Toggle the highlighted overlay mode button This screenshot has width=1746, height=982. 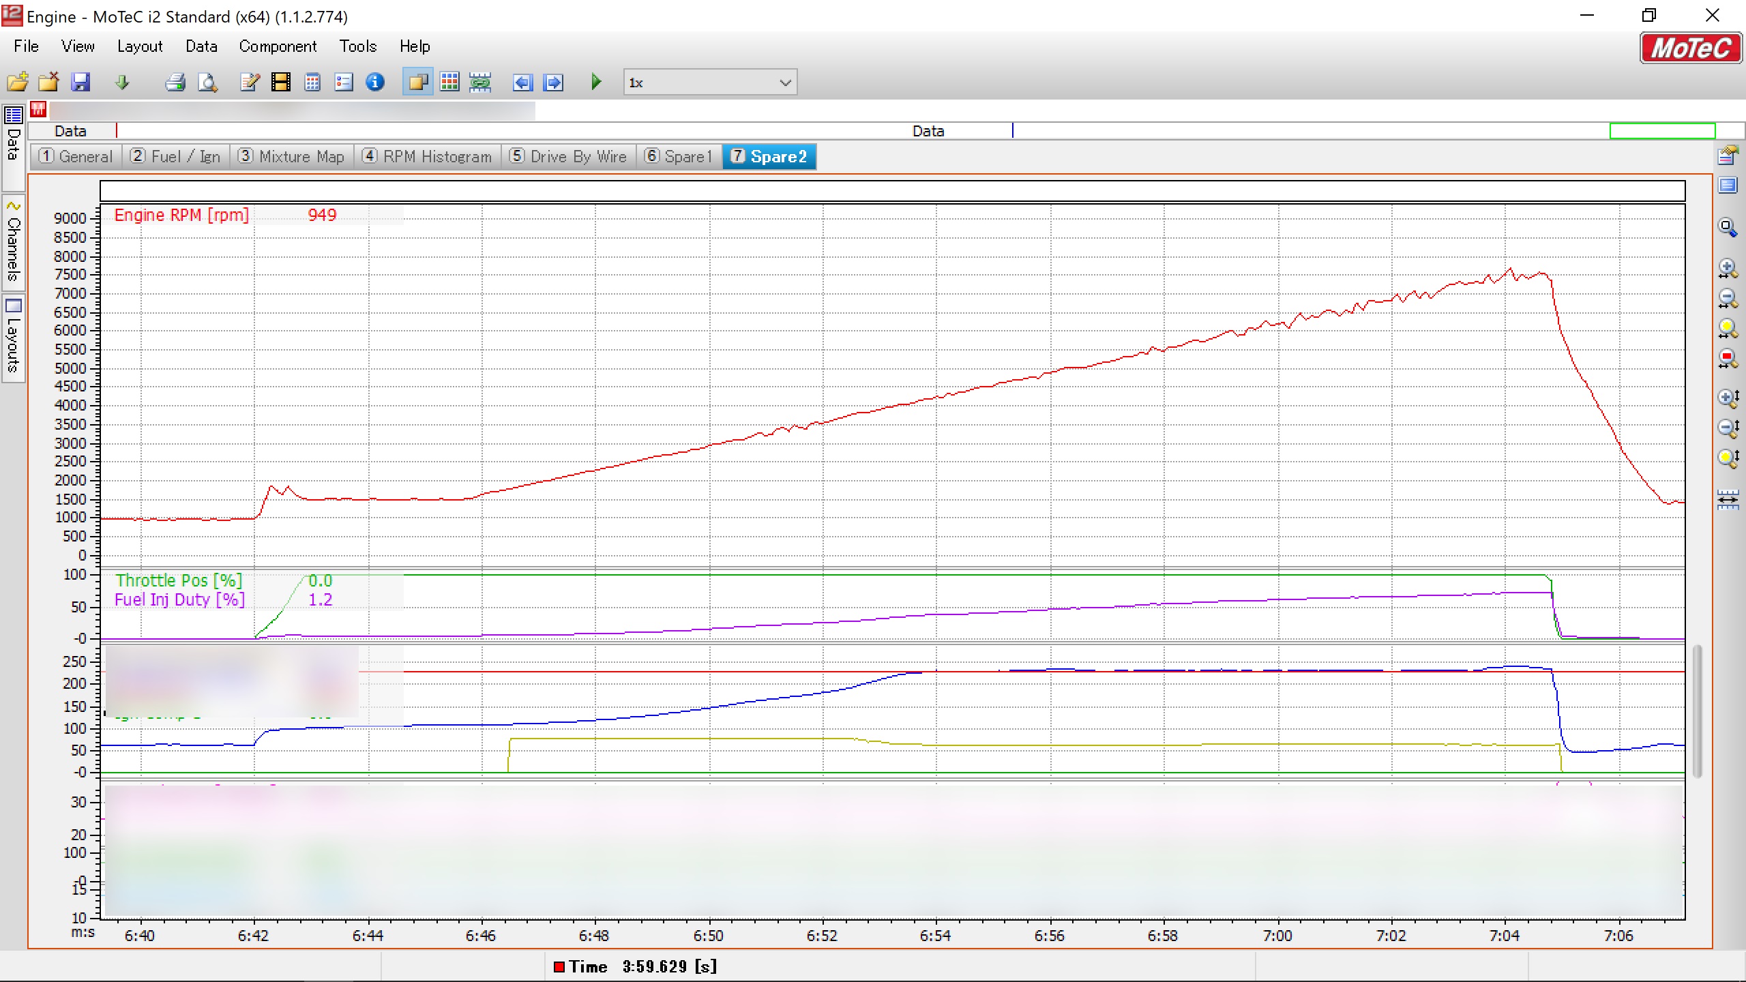pos(417,83)
